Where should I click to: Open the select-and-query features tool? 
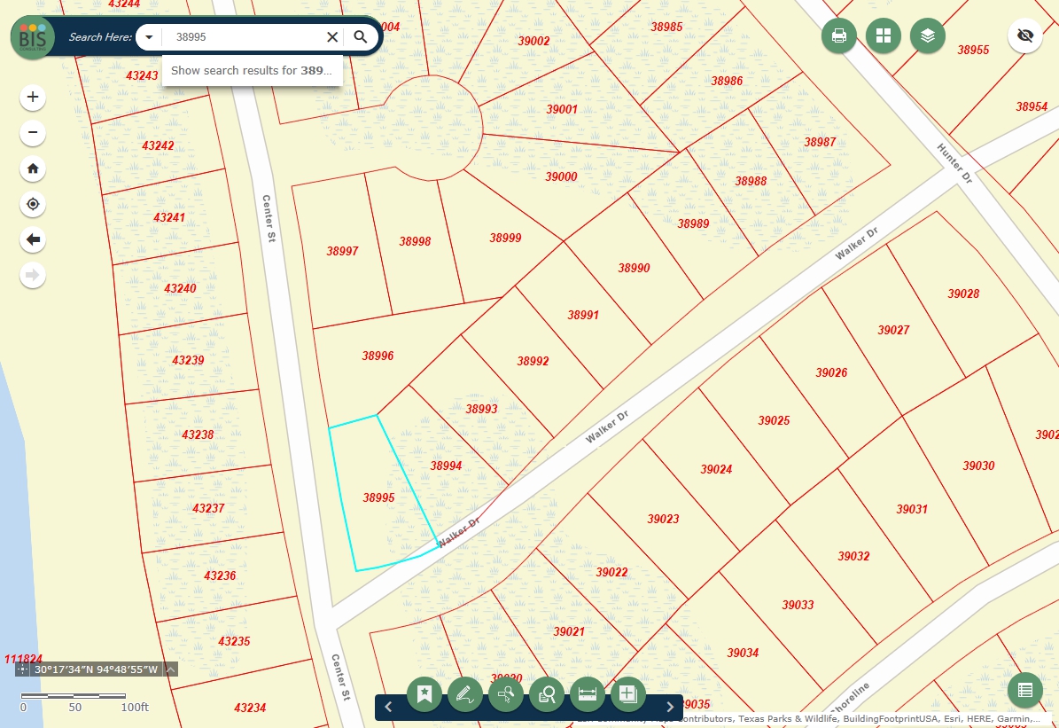[506, 694]
